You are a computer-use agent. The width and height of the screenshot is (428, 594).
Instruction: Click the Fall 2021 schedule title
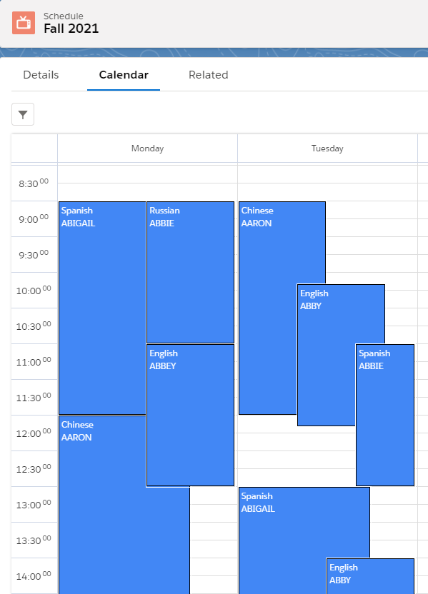click(x=71, y=29)
